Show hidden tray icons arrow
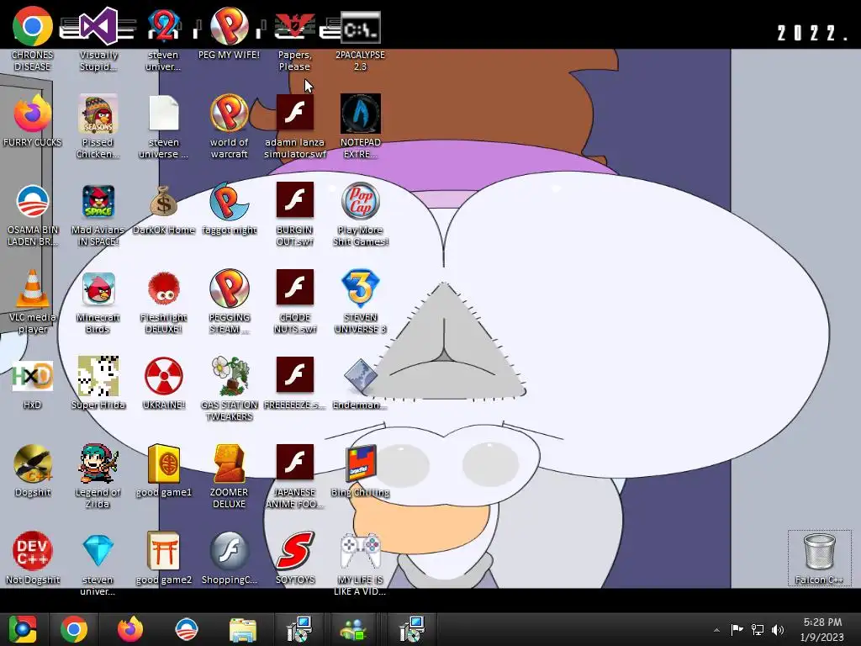 (x=716, y=629)
